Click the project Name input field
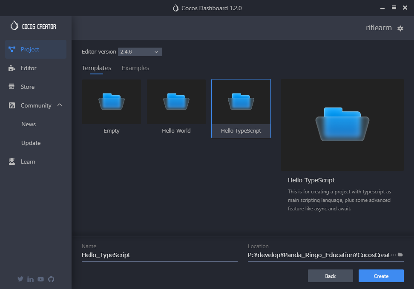Screen dimensions: 414x289 (x=159, y=255)
